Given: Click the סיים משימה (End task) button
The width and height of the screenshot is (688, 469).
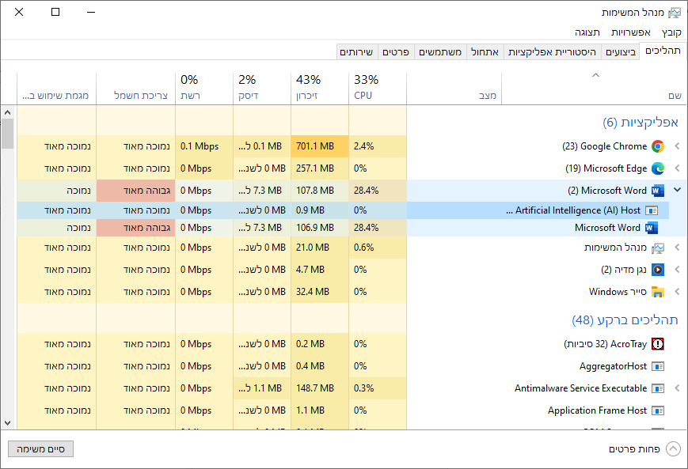Looking at the screenshot, I should click(40, 448).
